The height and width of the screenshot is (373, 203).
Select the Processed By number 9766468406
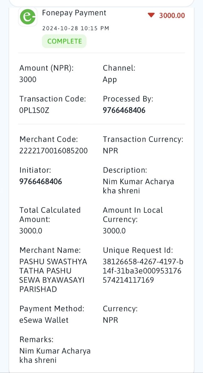124,110
